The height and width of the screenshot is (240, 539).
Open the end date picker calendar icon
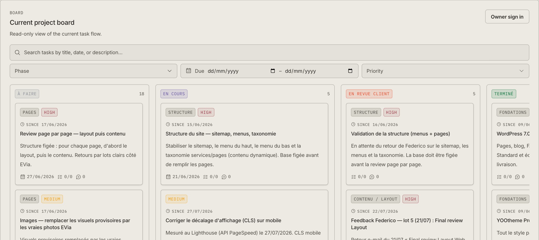(350, 71)
